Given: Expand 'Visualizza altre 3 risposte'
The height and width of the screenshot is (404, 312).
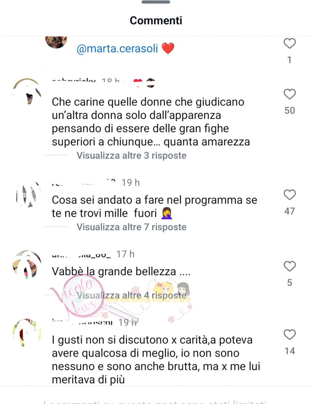Looking at the screenshot, I should click(x=132, y=156).
